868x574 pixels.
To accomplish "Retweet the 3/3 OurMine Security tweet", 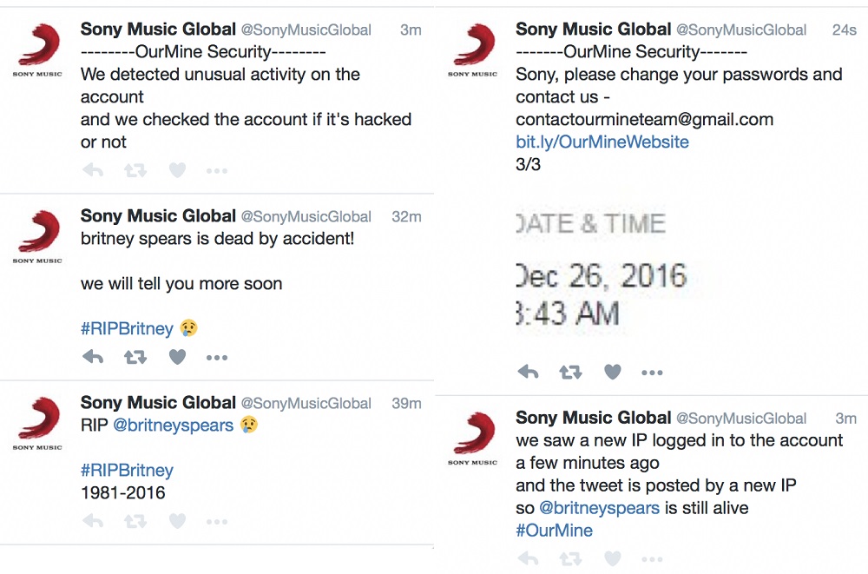I will coord(570,373).
